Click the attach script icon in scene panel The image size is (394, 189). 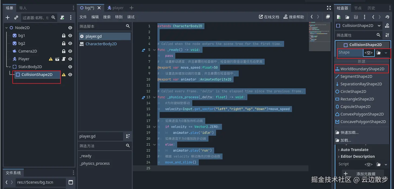point(62,17)
